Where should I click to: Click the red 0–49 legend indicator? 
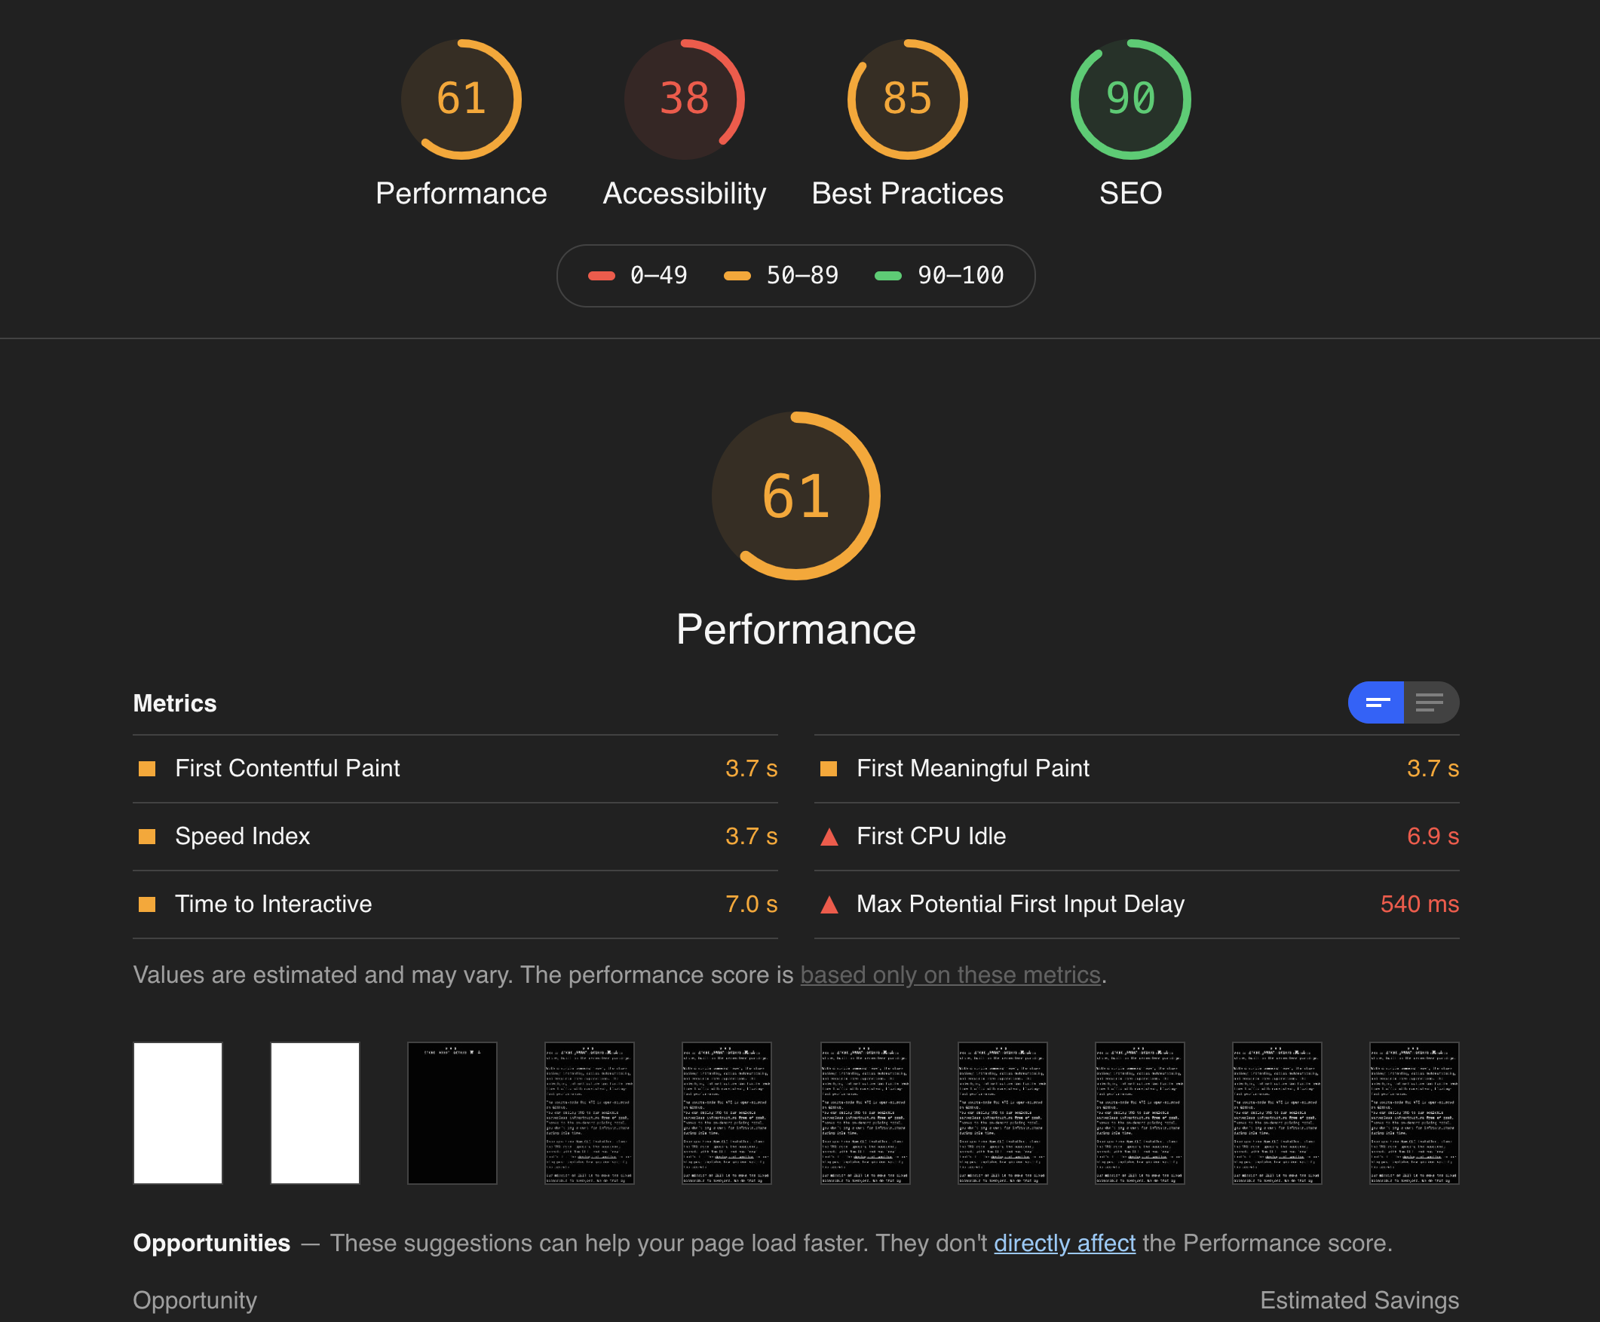click(602, 275)
